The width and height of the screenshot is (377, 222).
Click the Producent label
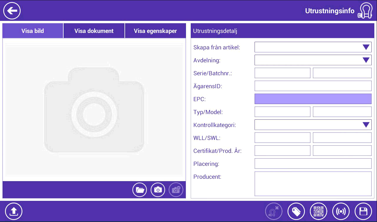click(207, 177)
